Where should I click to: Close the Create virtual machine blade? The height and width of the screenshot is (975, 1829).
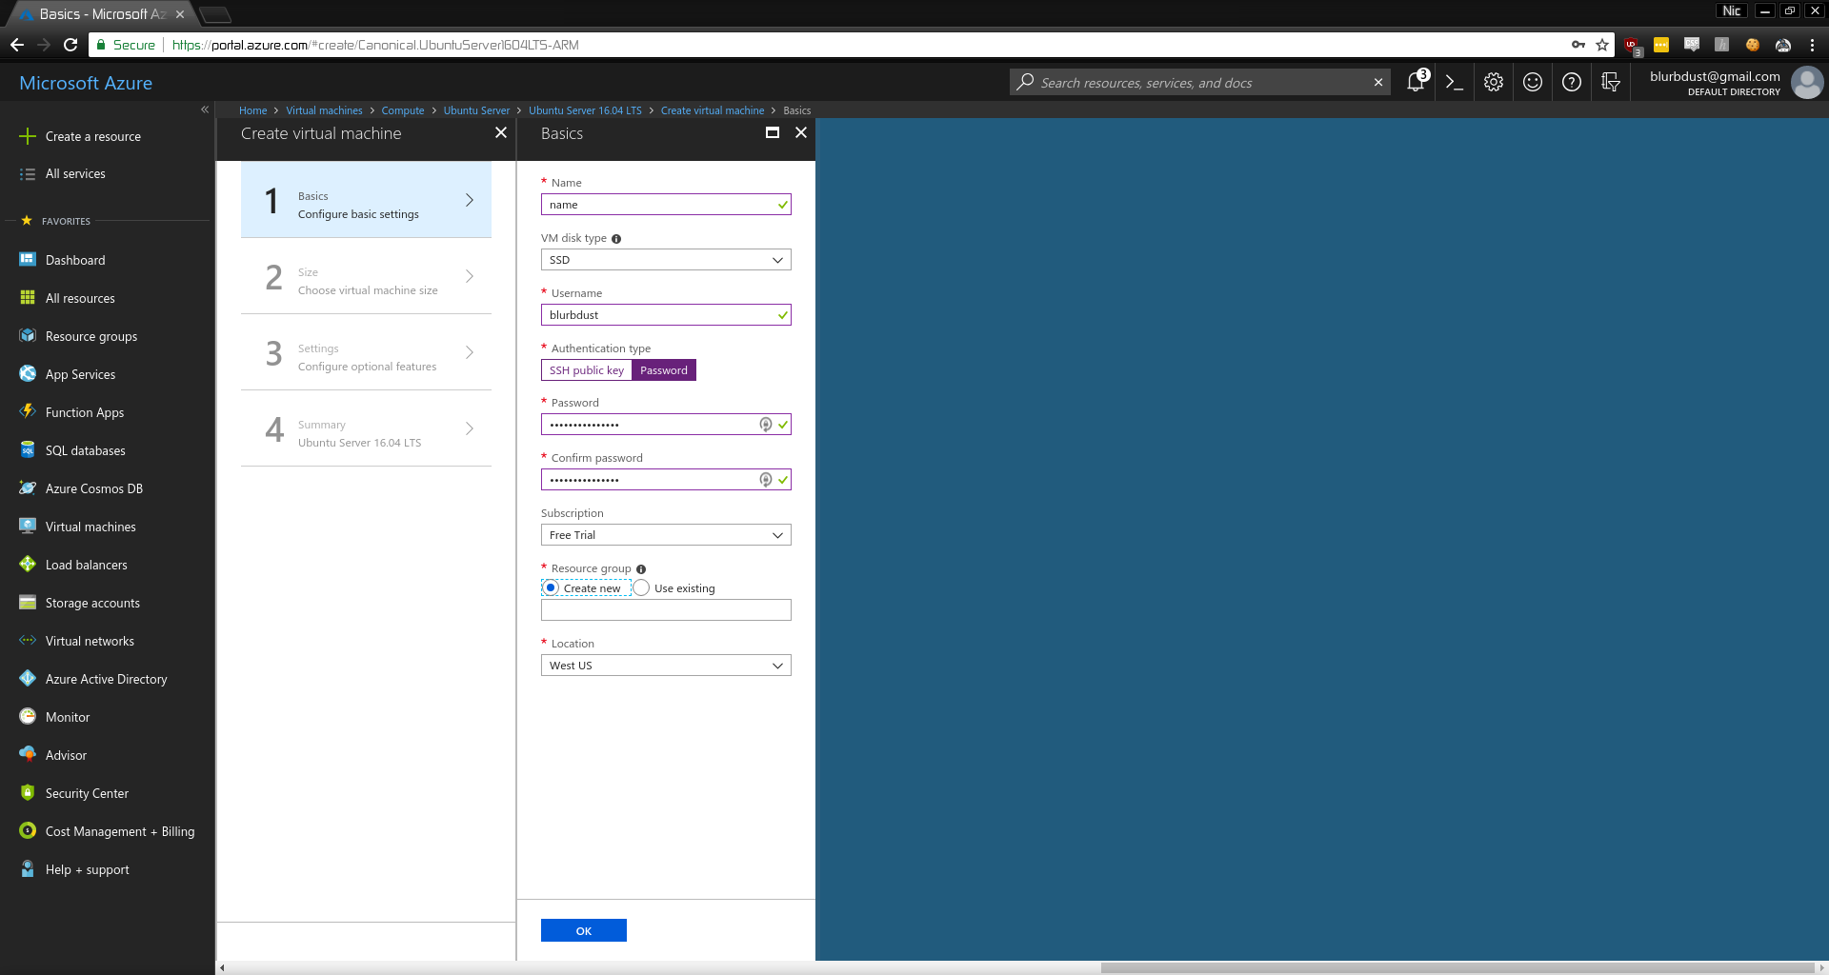[x=501, y=133]
